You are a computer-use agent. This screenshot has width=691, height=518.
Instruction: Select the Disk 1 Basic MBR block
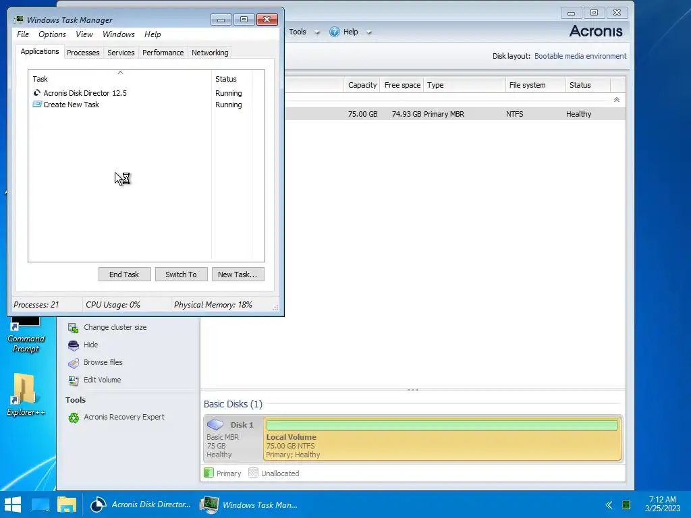pos(233,438)
